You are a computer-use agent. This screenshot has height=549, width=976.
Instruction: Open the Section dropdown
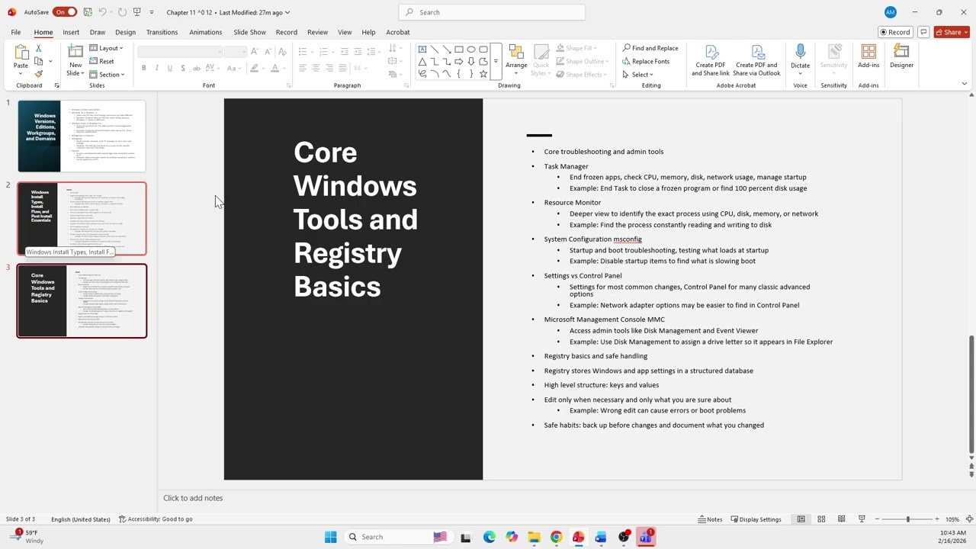[x=108, y=75]
